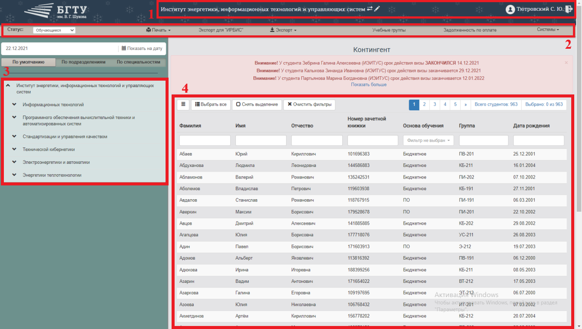Viewport: 582px width, 329px height.
Task: Click Очистить фильтры button
Action: point(309,104)
